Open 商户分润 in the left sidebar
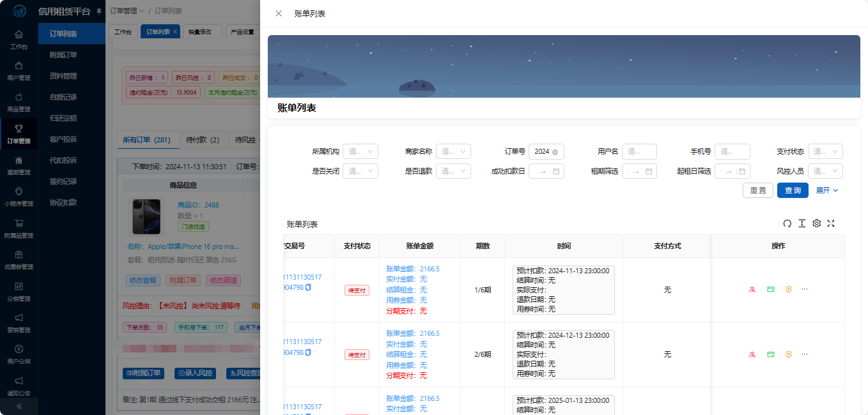The width and height of the screenshot is (868, 415). coord(19,354)
